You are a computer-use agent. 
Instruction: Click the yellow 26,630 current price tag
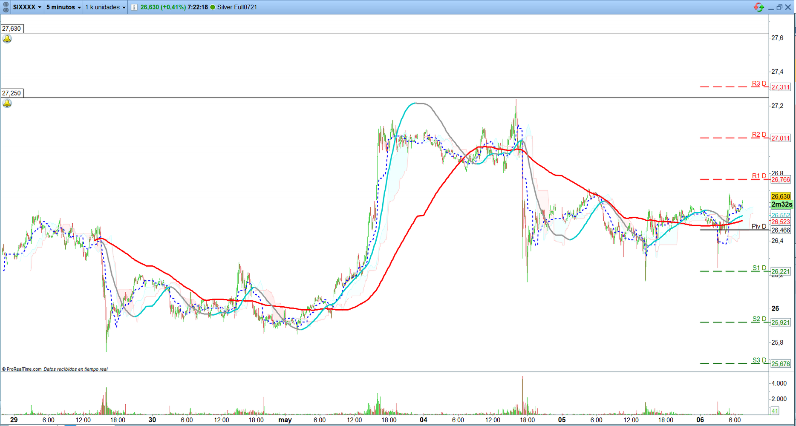781,196
